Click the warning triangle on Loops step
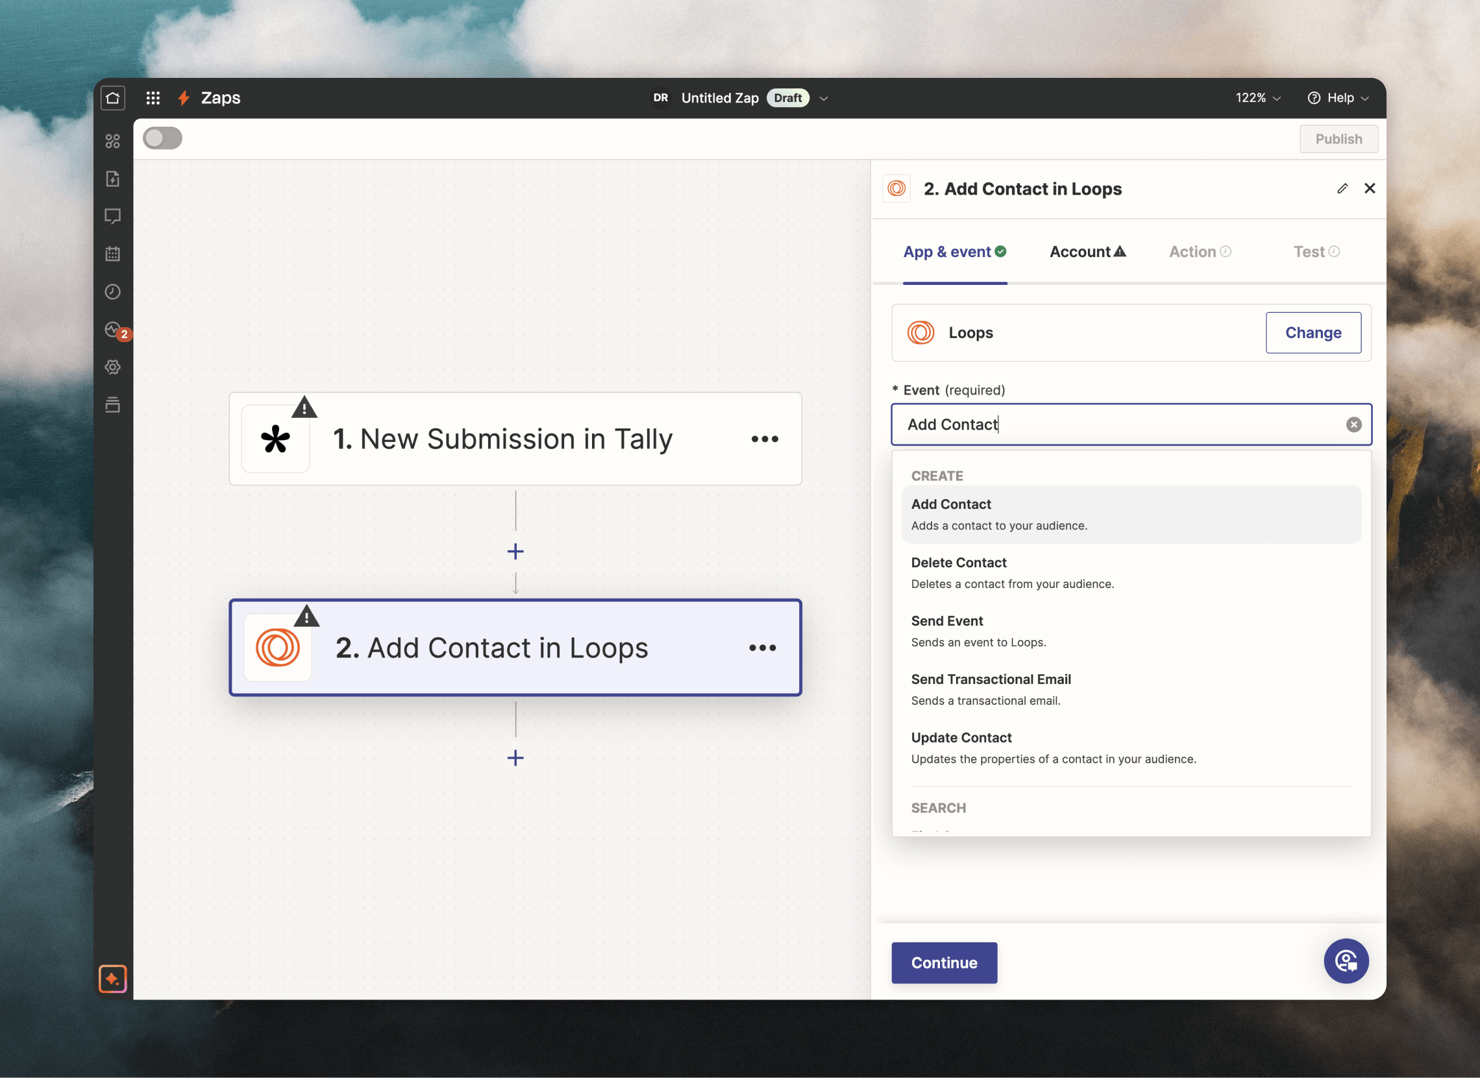This screenshot has width=1480, height=1078. pyautogui.click(x=306, y=616)
